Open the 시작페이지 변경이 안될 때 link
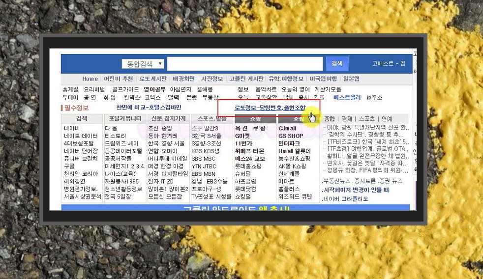The width and height of the screenshot is (483, 279). pyautogui.click(x=356, y=190)
